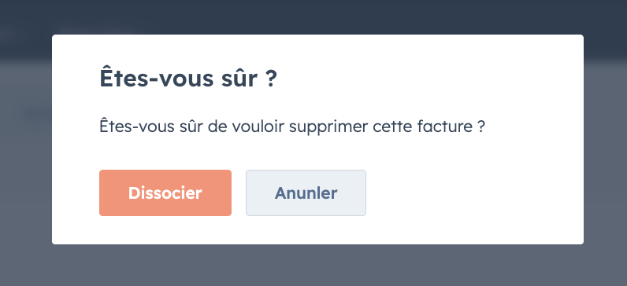The width and height of the screenshot is (627, 286).
Task: Click the empty white area inside the dialog
Action: 472,193
